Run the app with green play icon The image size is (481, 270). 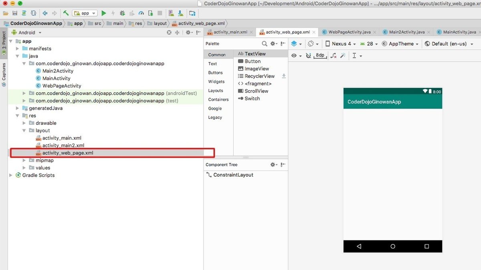[104, 13]
